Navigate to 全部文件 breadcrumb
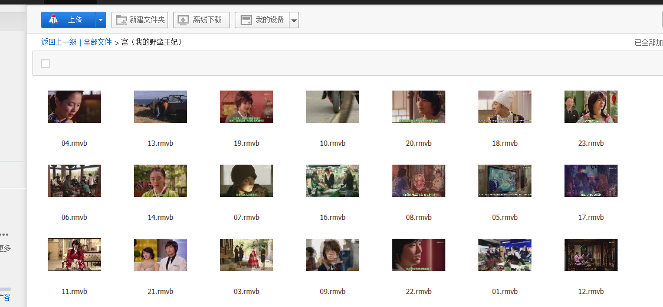 [98, 42]
